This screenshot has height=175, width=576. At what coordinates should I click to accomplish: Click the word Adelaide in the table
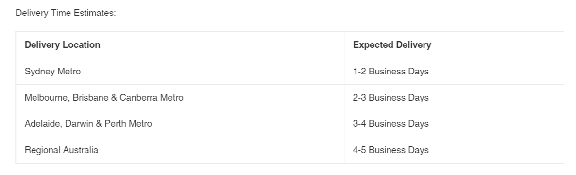(x=43, y=124)
